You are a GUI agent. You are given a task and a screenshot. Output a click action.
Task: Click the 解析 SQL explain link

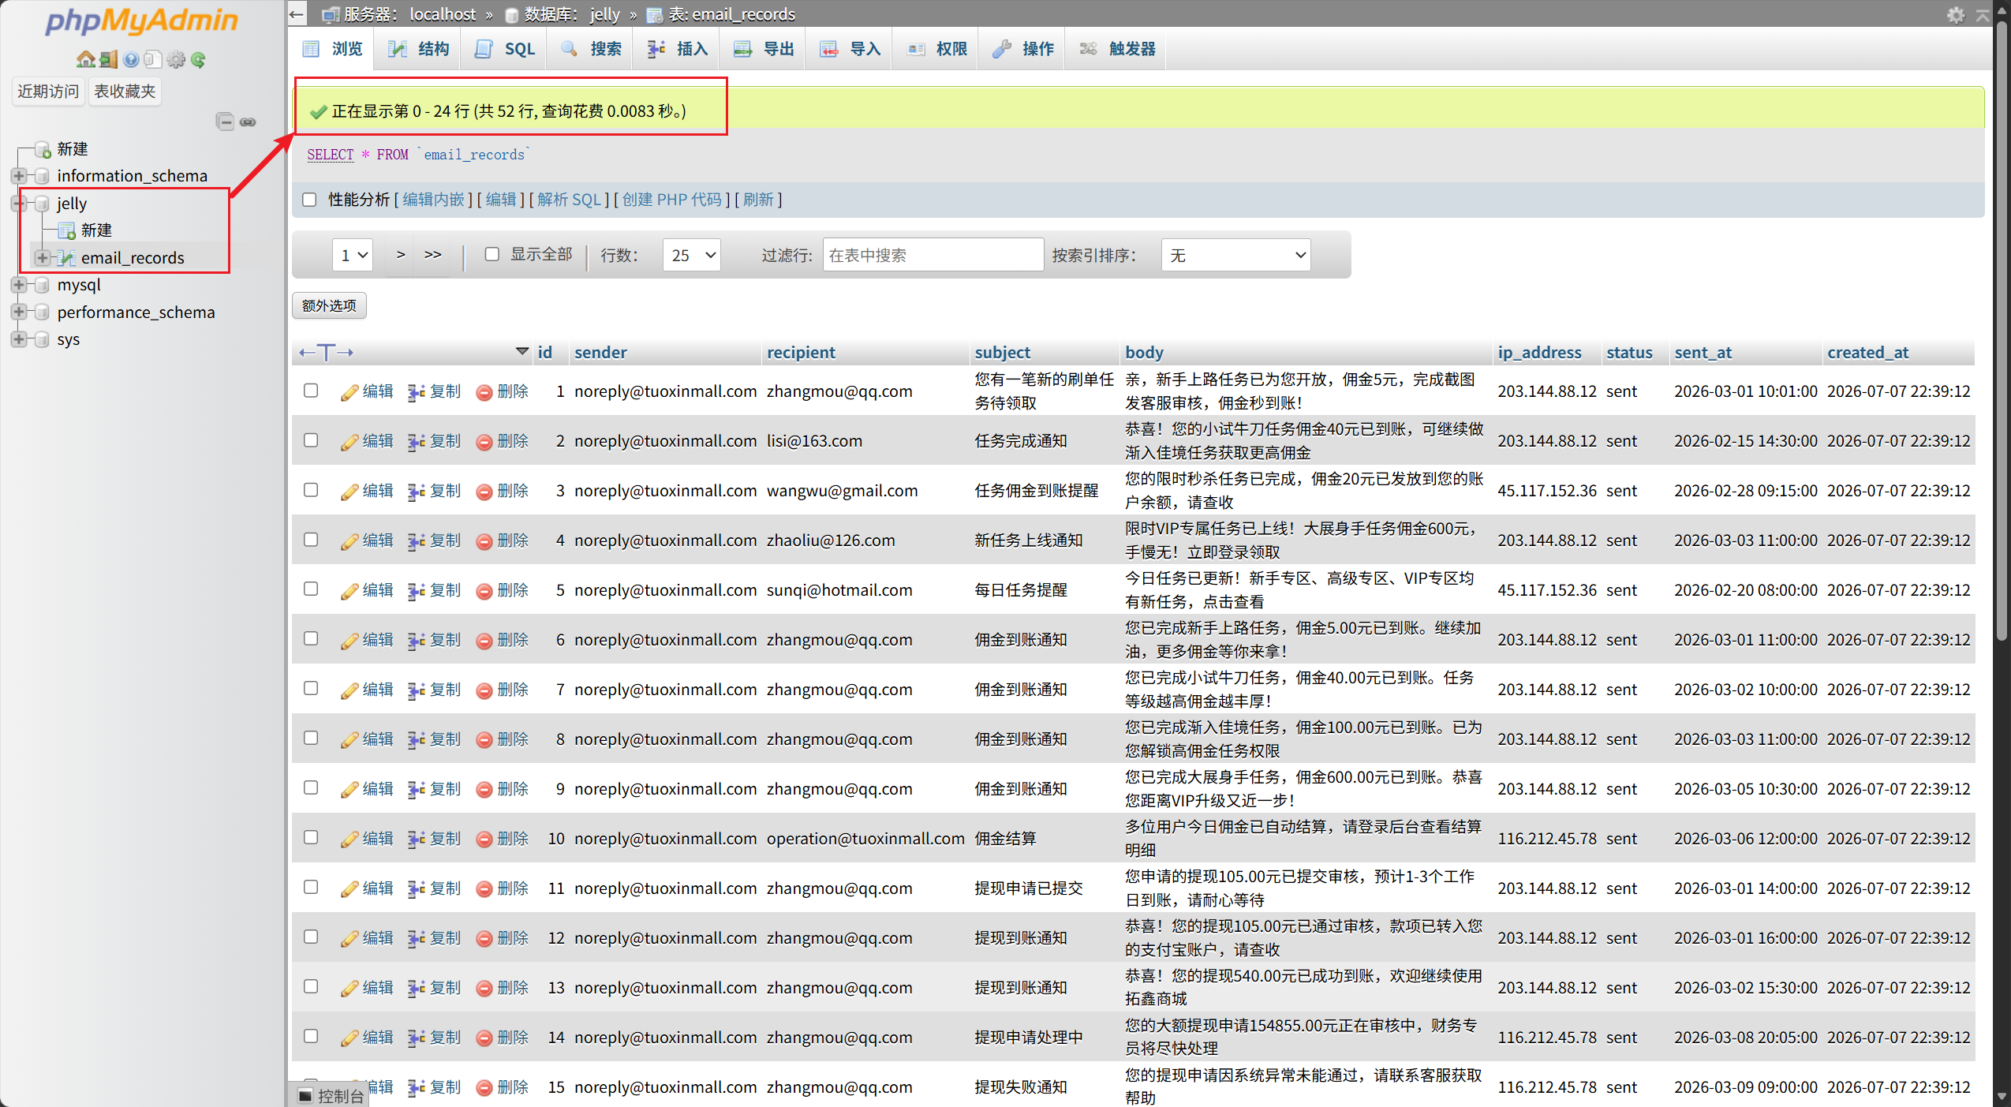(569, 200)
